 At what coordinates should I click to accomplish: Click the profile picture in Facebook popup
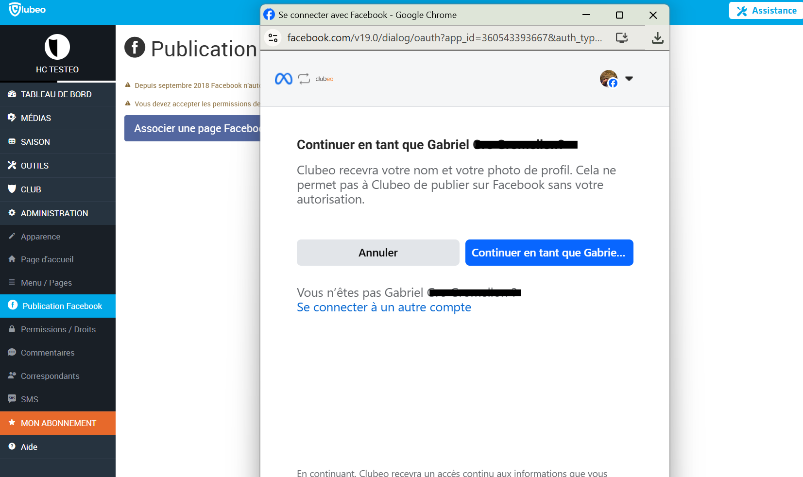[x=609, y=79]
